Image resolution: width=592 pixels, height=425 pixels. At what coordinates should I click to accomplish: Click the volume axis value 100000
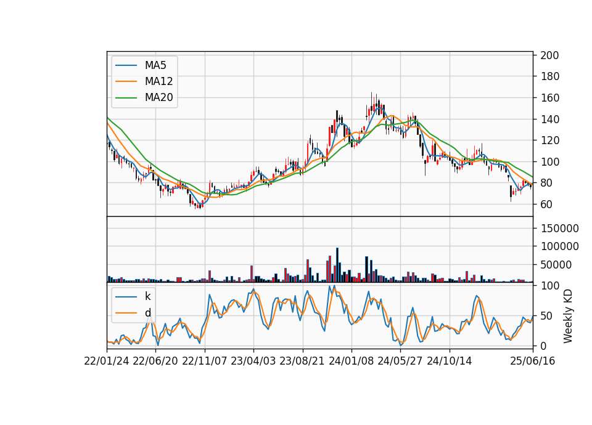tap(559, 246)
